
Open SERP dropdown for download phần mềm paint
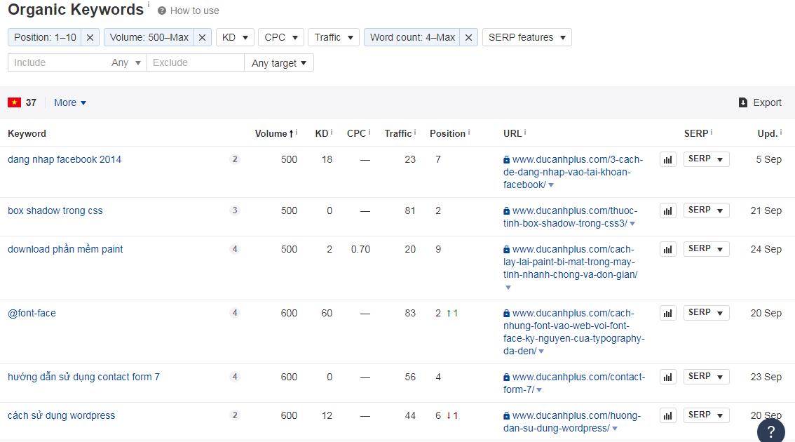706,249
